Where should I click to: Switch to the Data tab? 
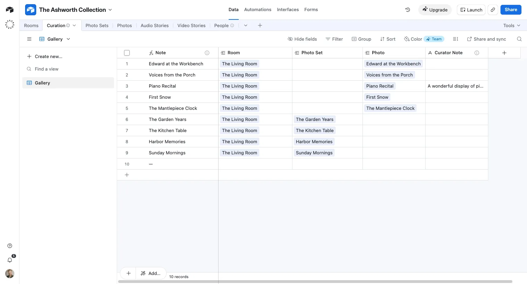tap(234, 10)
